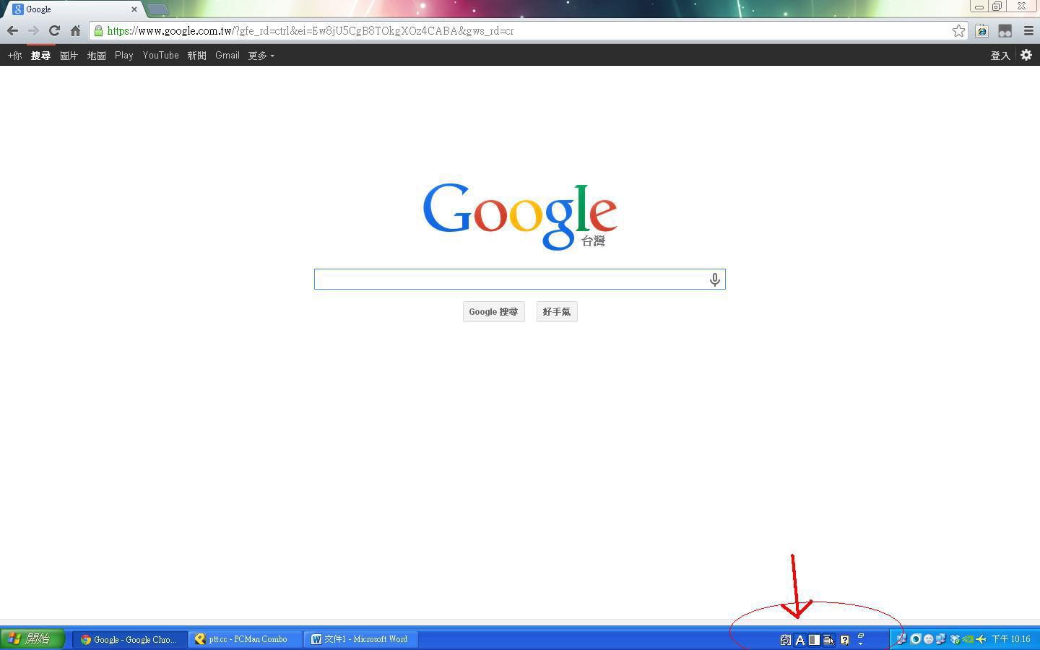Open 地圖 maps in Google bar

96,56
